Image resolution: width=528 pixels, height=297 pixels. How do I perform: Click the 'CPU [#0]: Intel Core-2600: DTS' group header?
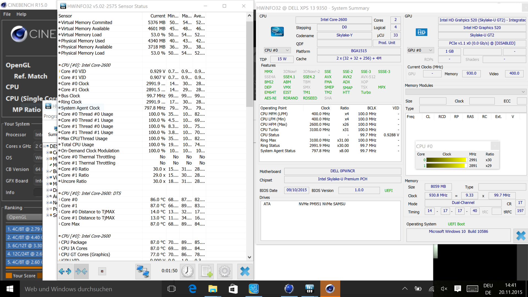pyautogui.click(x=91, y=193)
